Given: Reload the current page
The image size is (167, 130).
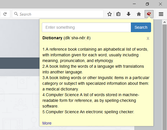Looking at the screenshot, I should click(x=5, y=14).
